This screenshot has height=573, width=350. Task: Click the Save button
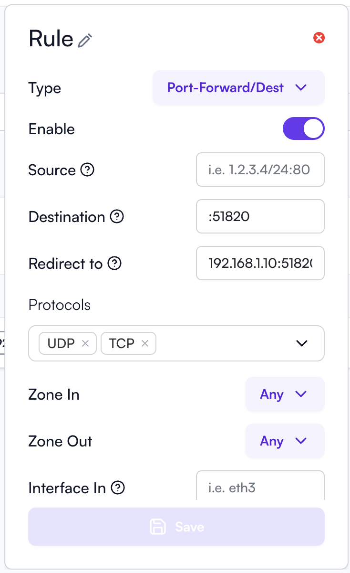tap(176, 527)
